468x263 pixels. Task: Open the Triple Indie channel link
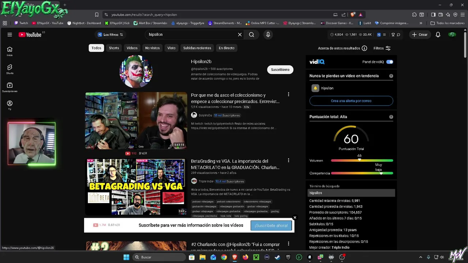tap(206, 181)
